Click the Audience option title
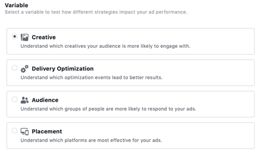 45,100
